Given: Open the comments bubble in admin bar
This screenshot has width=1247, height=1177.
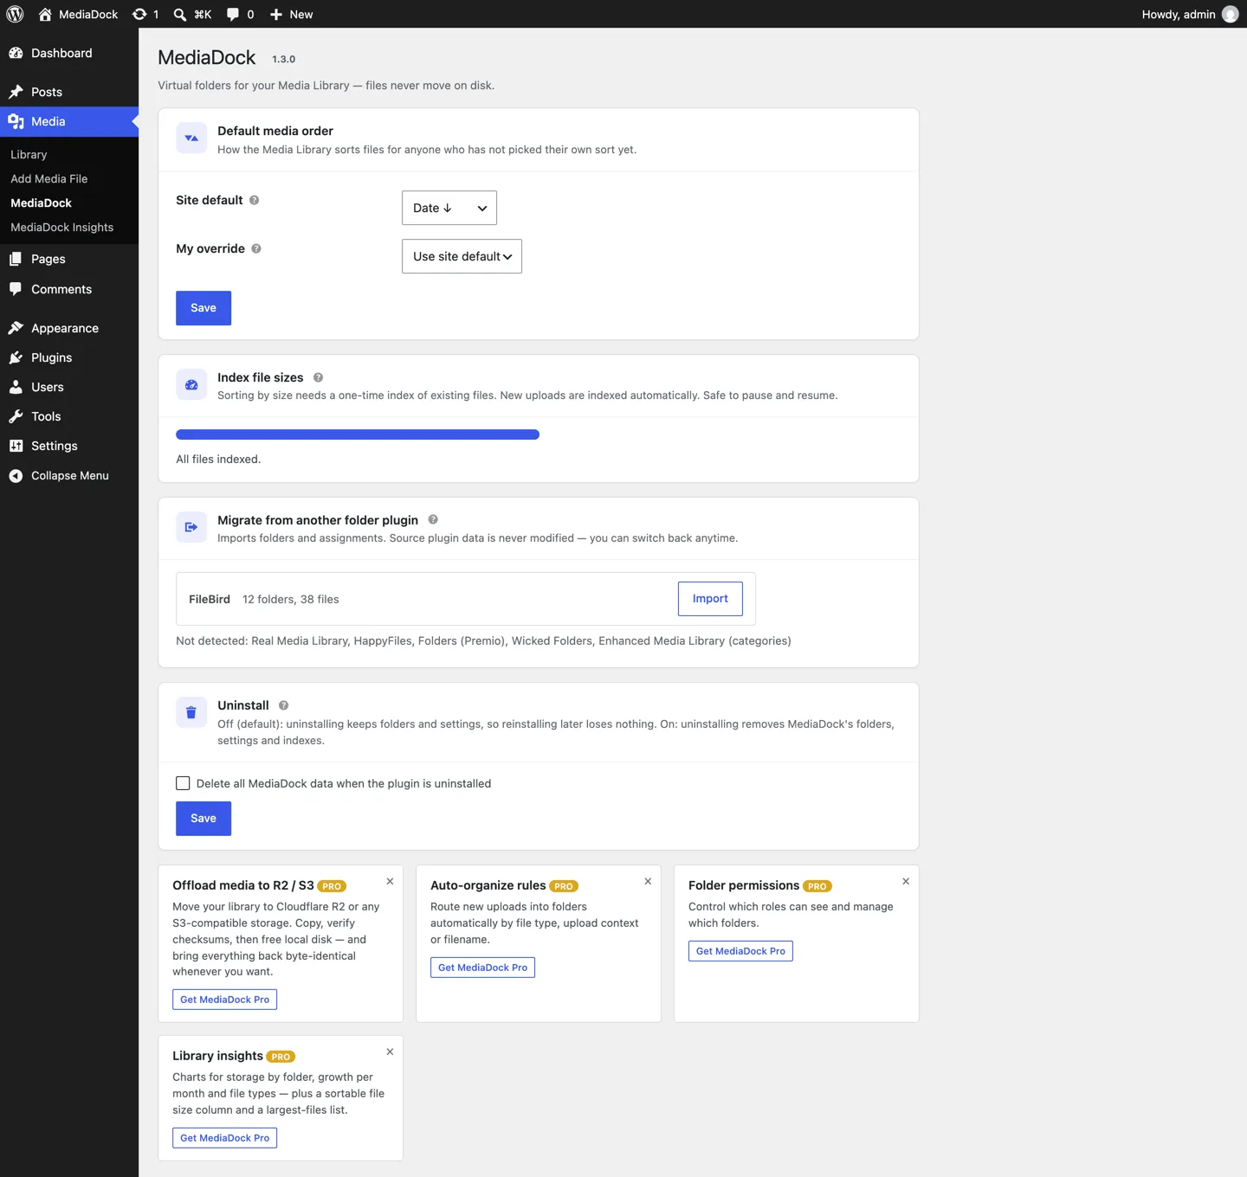Looking at the screenshot, I should 240,14.
